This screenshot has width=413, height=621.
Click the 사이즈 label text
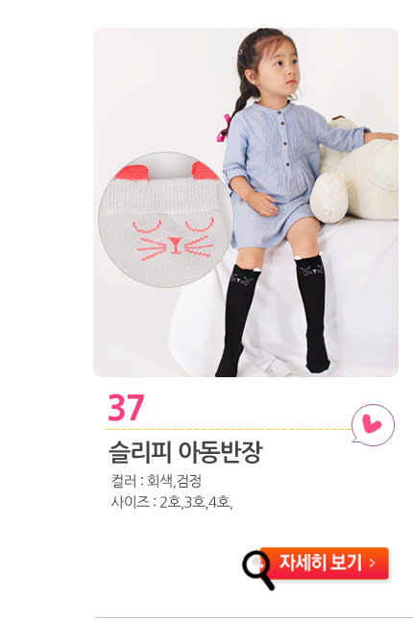point(131,502)
